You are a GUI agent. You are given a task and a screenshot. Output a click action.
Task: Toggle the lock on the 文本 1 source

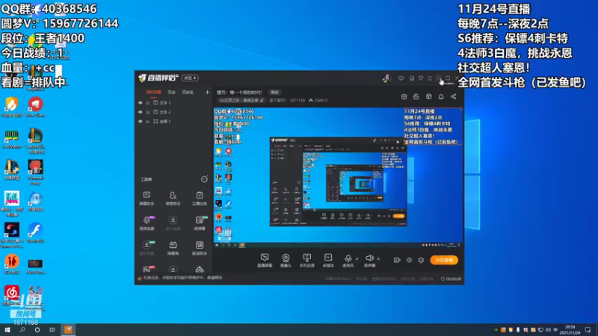[148, 103]
